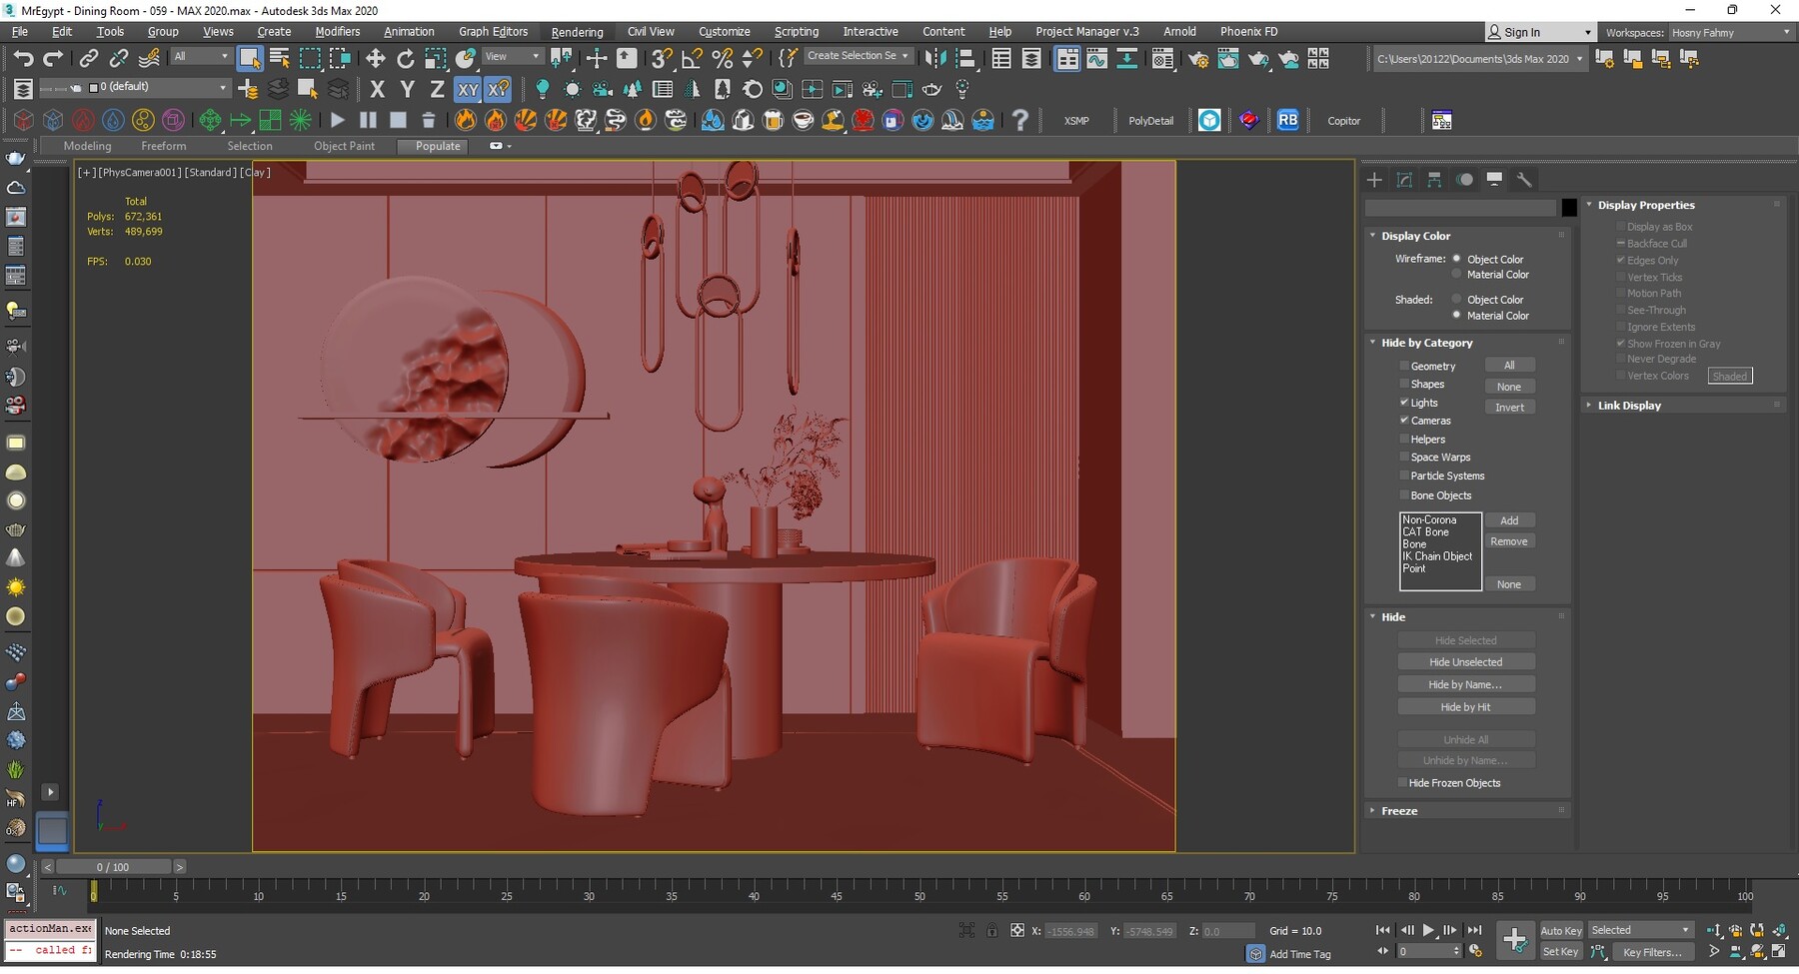1799x974 pixels.
Task: Open the Display panel wrench settings icon
Action: click(x=1524, y=180)
